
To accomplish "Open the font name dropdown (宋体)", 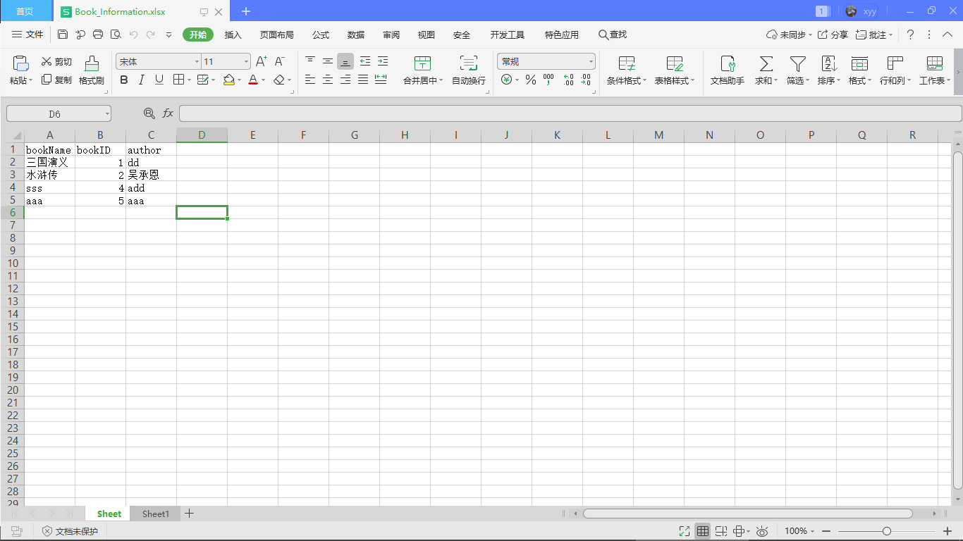I will 197,62.
